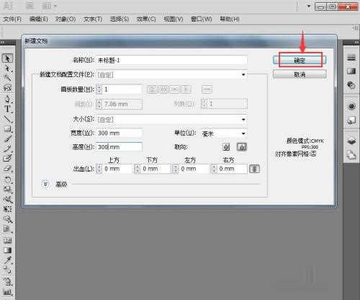Open the 文件(F) menu
This screenshot has width=360, height=300.
[x=12, y=19]
